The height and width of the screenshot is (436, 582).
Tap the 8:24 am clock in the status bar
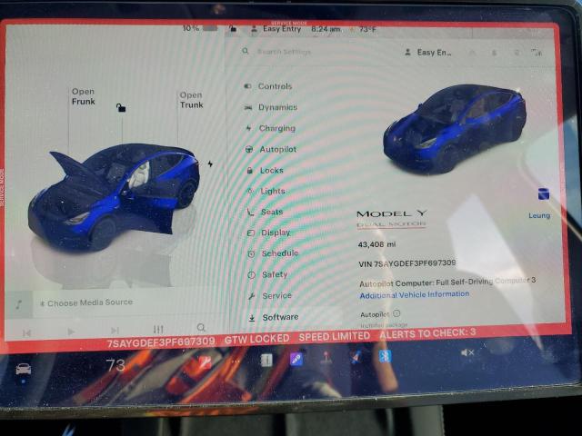click(x=326, y=29)
